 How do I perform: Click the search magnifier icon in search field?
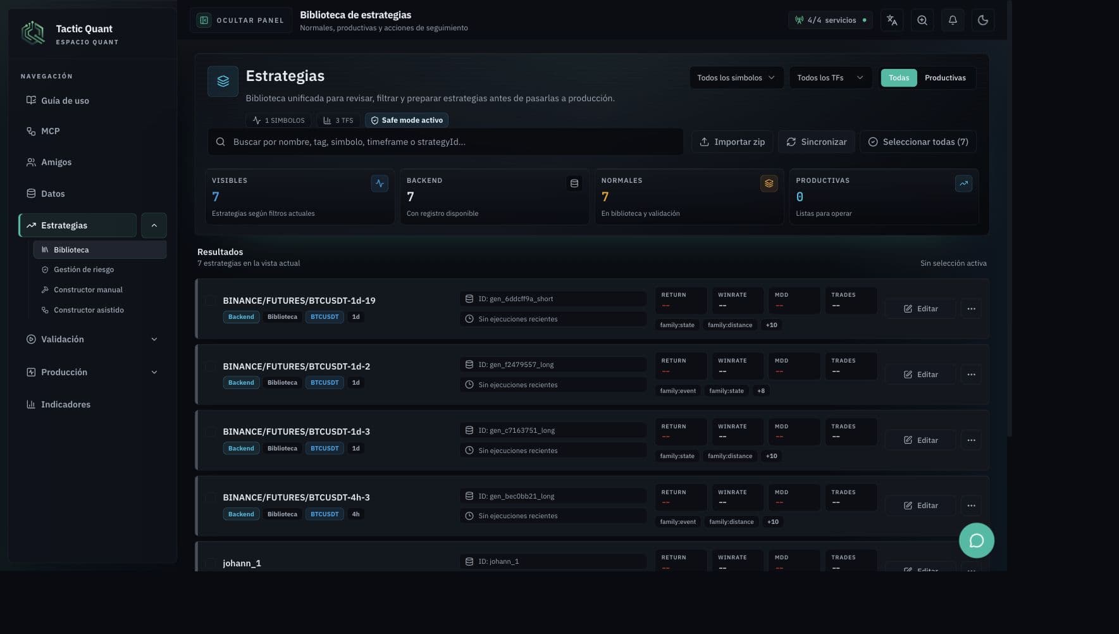[x=220, y=142]
